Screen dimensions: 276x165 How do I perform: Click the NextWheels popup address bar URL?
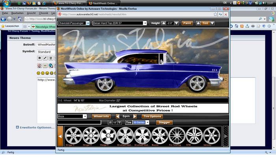click(x=94, y=15)
